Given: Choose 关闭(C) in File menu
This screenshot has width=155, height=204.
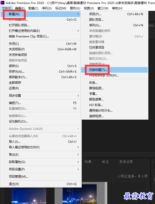Looking at the screenshot, I should (x=40, y=44).
